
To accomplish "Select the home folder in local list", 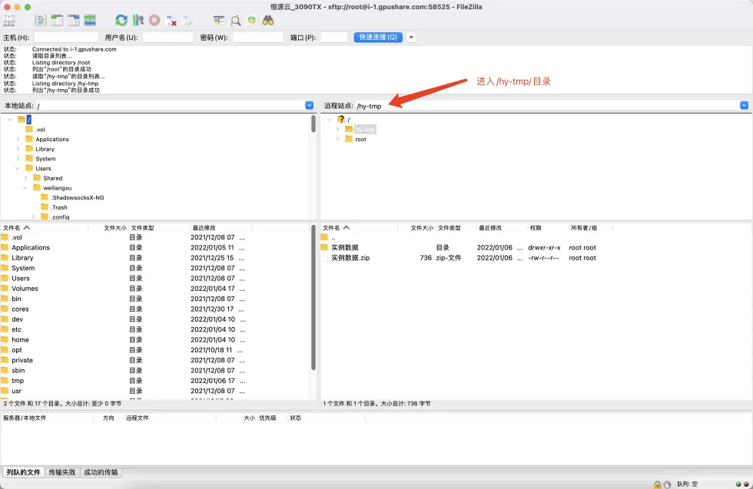I will 20,340.
